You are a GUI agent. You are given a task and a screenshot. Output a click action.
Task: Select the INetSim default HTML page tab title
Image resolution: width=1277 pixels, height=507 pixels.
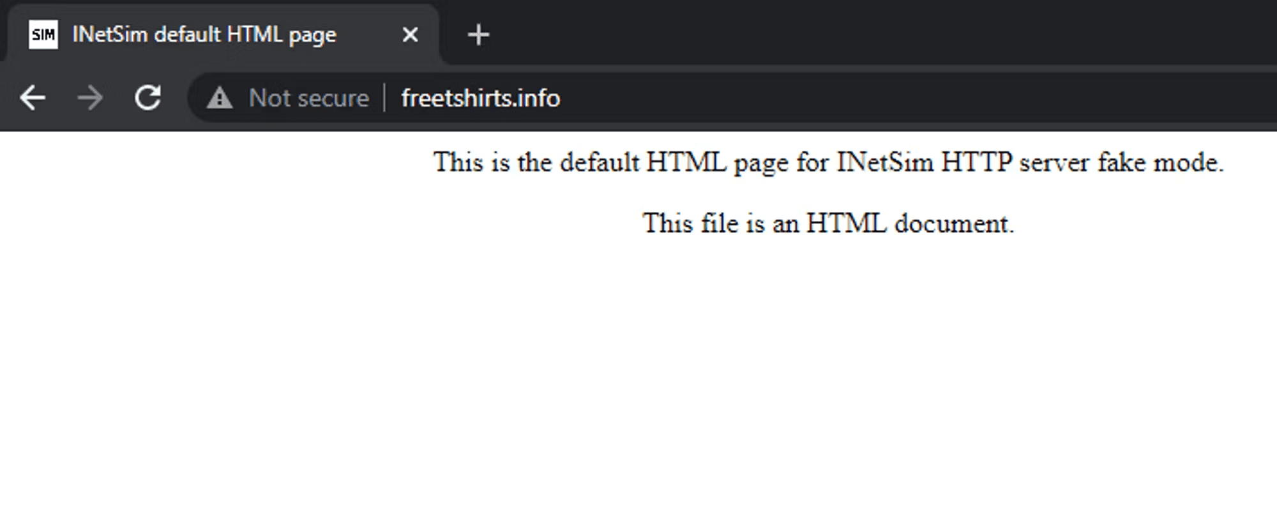click(x=204, y=34)
